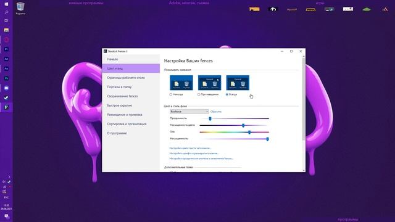Open the Windows Start menu
395x222 pixels.
click(x=6, y=4)
